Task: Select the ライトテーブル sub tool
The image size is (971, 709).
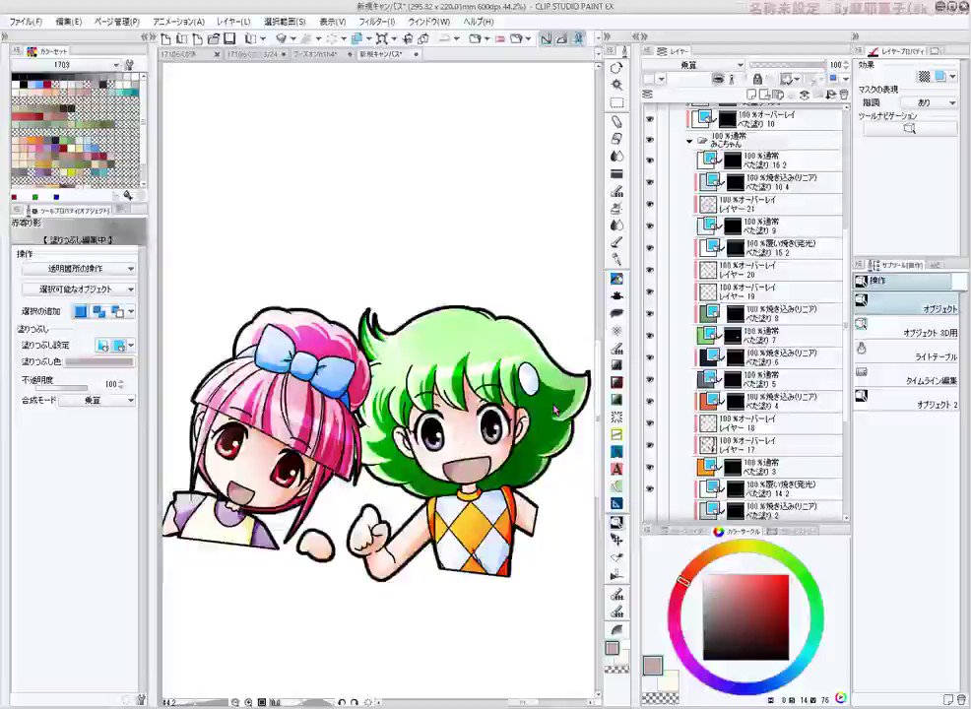Action: (x=905, y=352)
